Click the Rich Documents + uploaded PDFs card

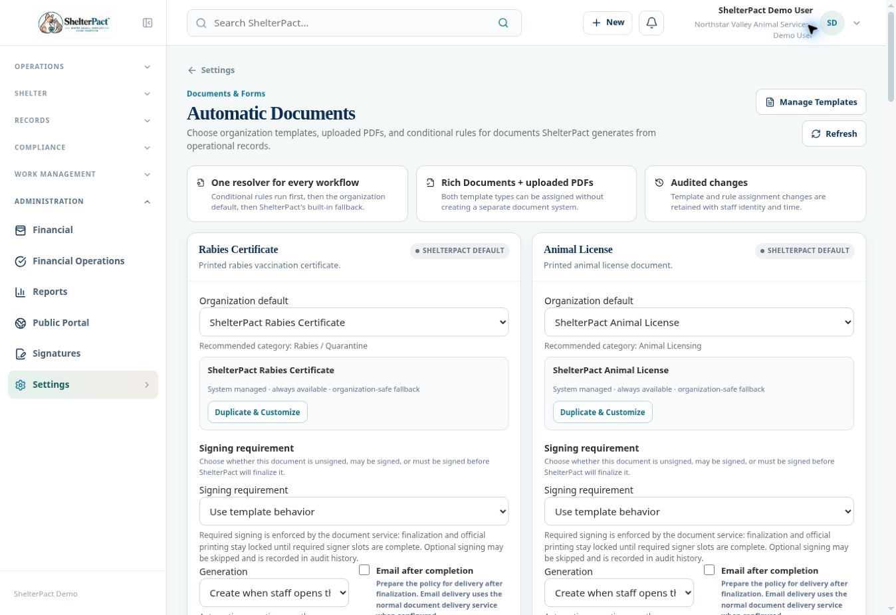tap(526, 193)
